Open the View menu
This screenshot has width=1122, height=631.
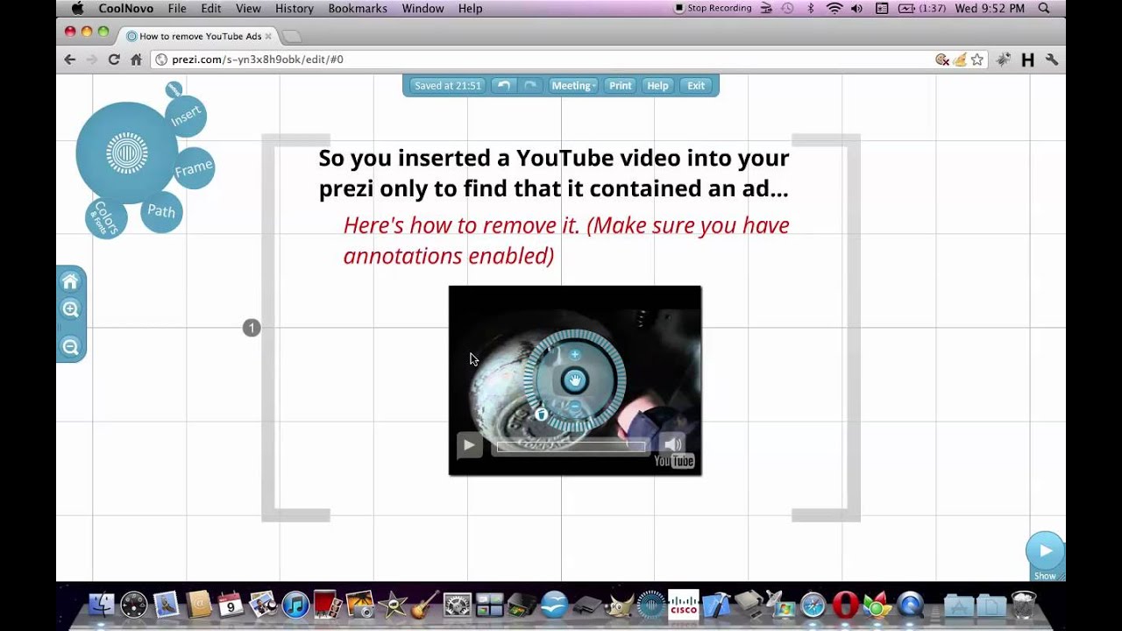(x=248, y=9)
